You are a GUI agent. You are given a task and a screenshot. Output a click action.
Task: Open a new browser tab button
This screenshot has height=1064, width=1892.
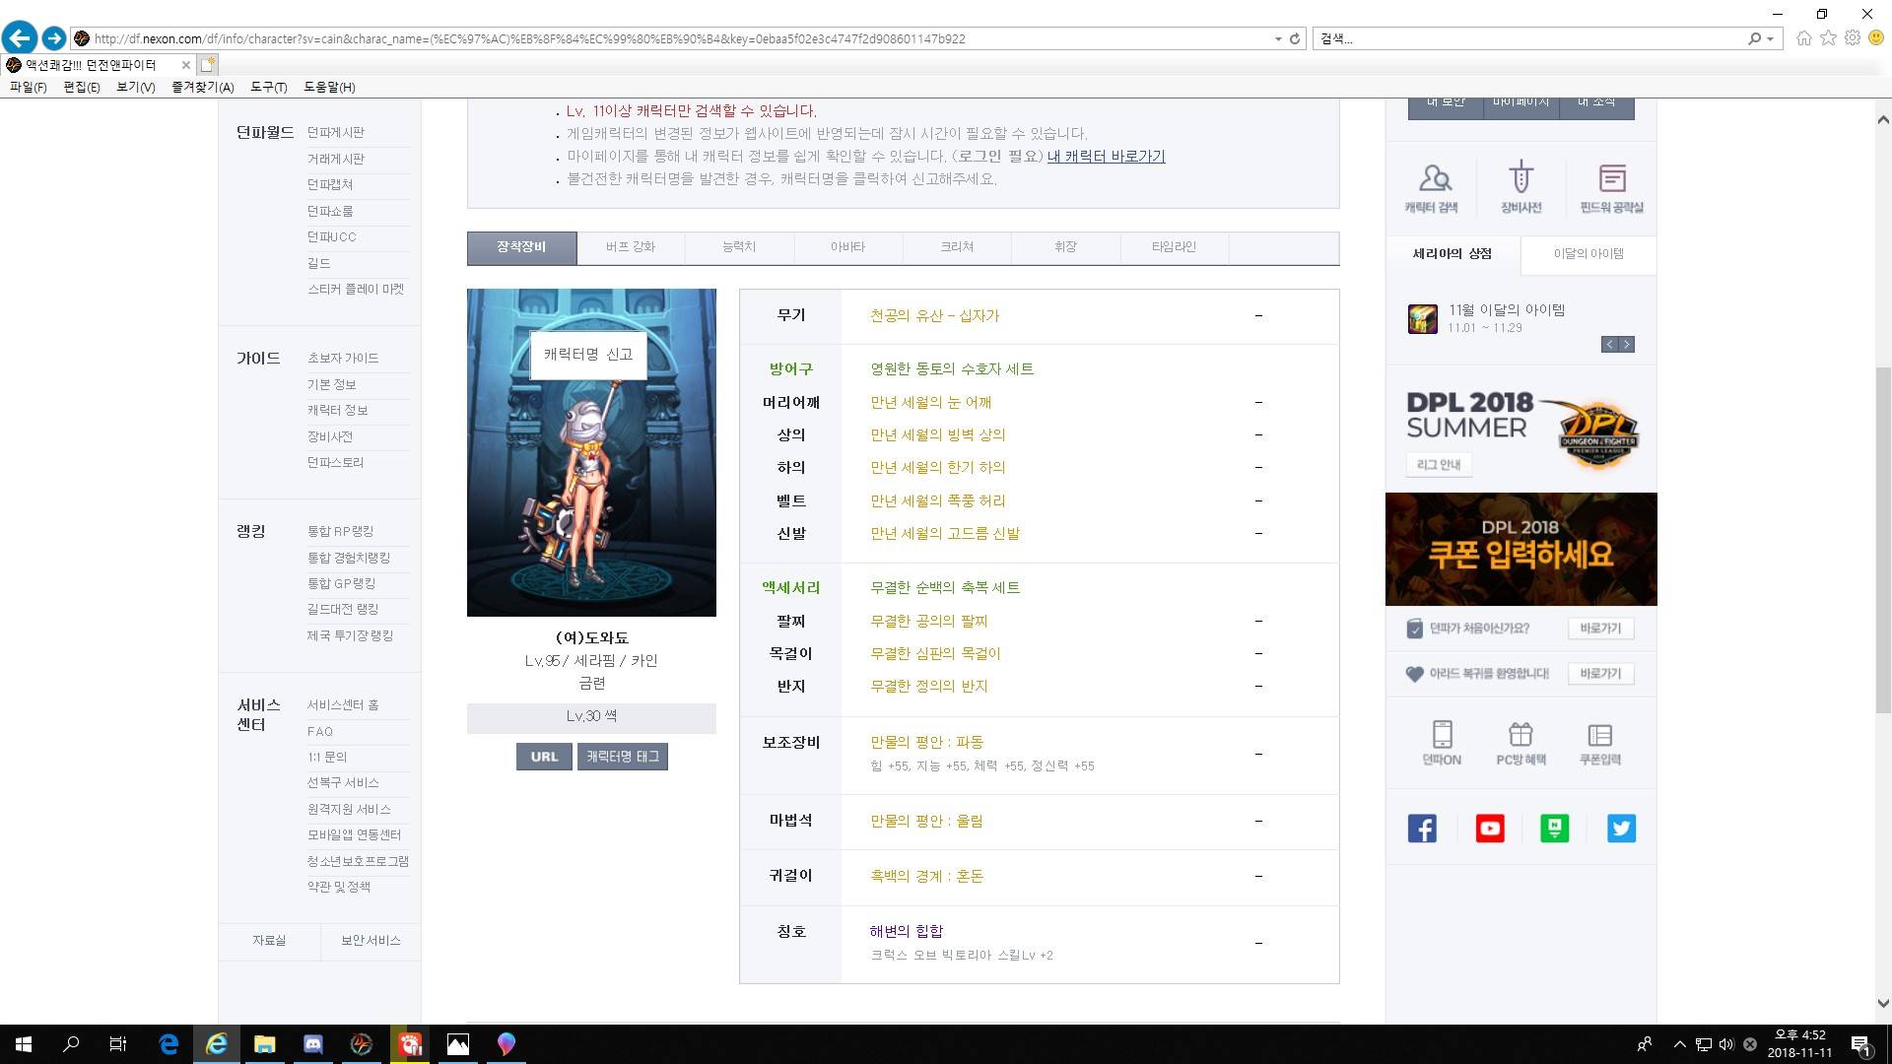(207, 64)
